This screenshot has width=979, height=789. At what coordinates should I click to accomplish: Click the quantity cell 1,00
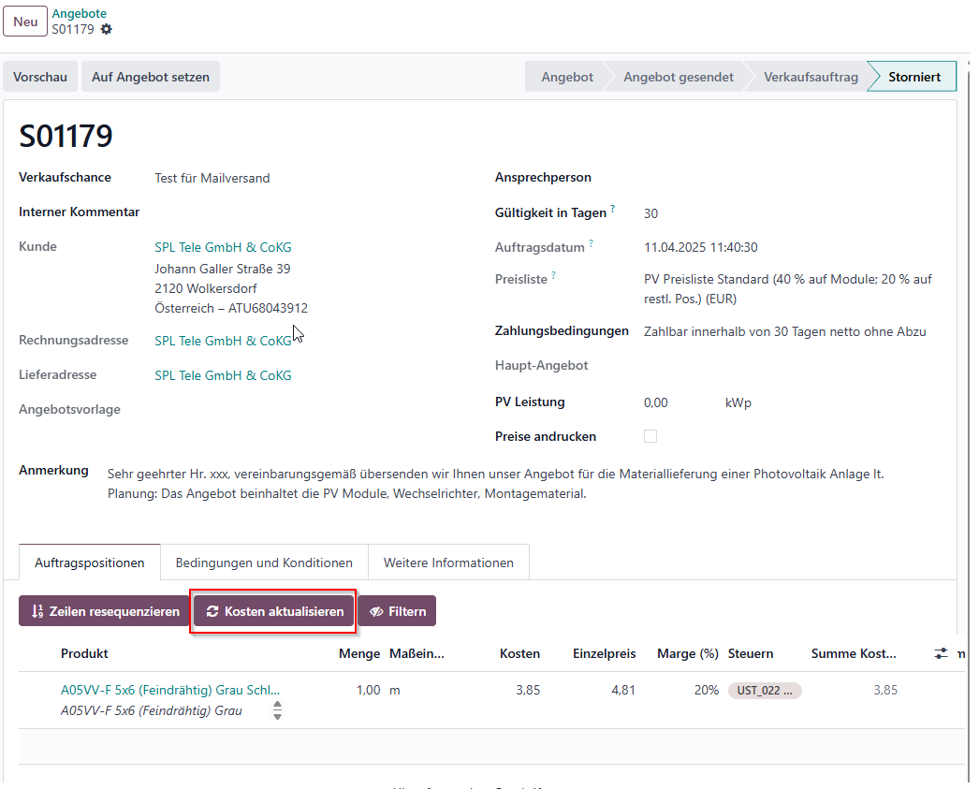[369, 690]
